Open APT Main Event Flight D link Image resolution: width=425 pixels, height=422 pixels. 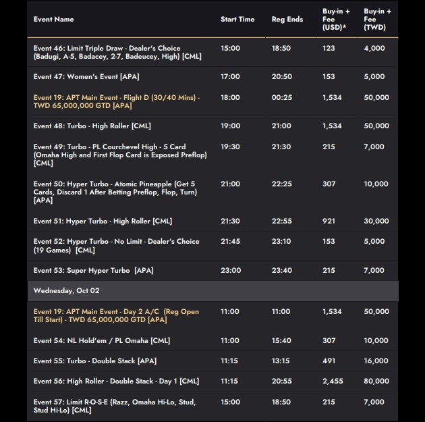pos(116,102)
